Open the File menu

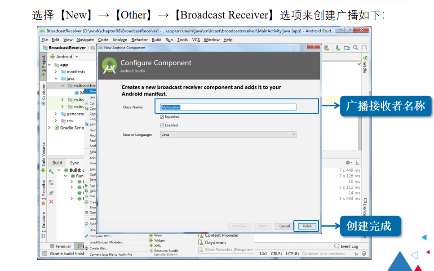coord(44,40)
